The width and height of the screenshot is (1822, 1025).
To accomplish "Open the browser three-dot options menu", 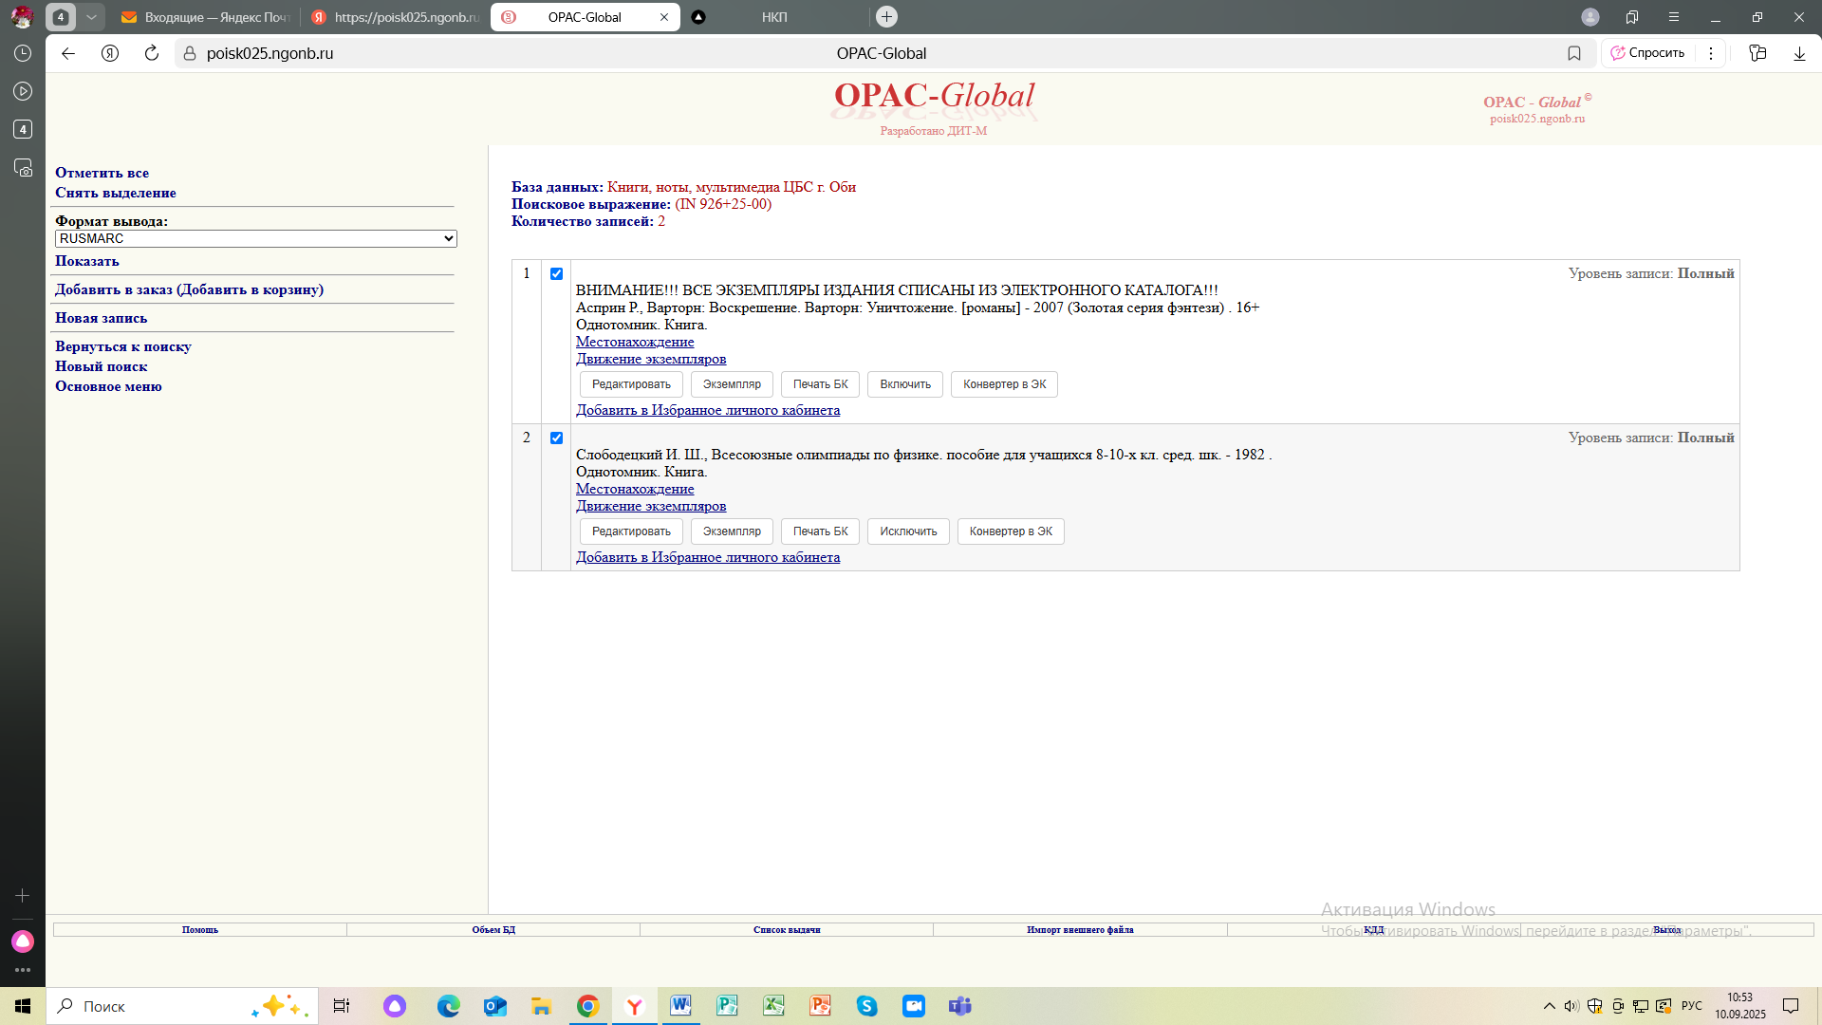I will pos(1711,53).
